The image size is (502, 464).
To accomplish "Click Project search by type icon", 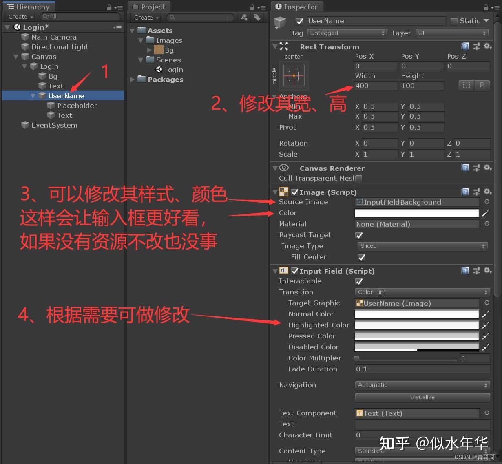I will click(x=244, y=17).
